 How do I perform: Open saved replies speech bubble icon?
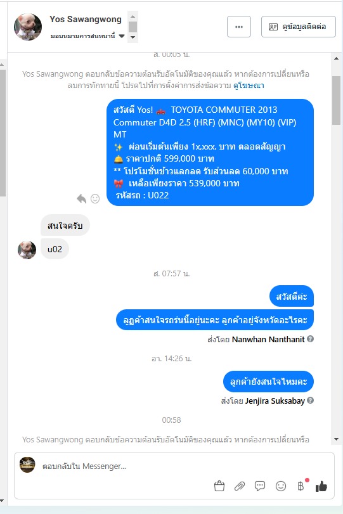[260, 486]
